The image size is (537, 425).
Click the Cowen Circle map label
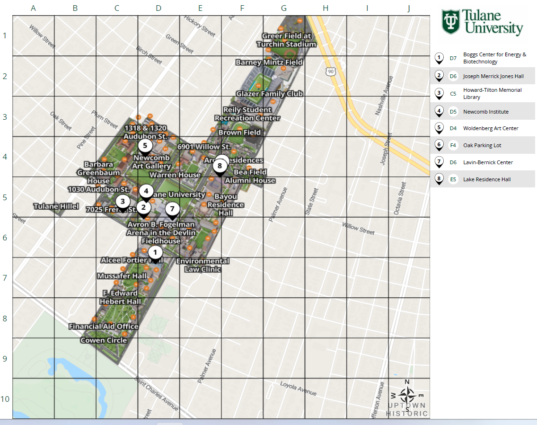tap(104, 340)
